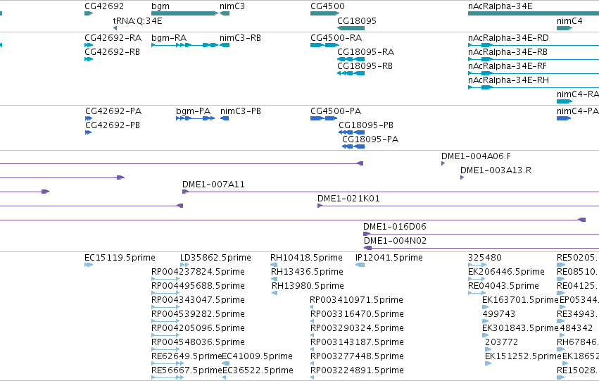Click the bgm gene bar

pos(184,13)
